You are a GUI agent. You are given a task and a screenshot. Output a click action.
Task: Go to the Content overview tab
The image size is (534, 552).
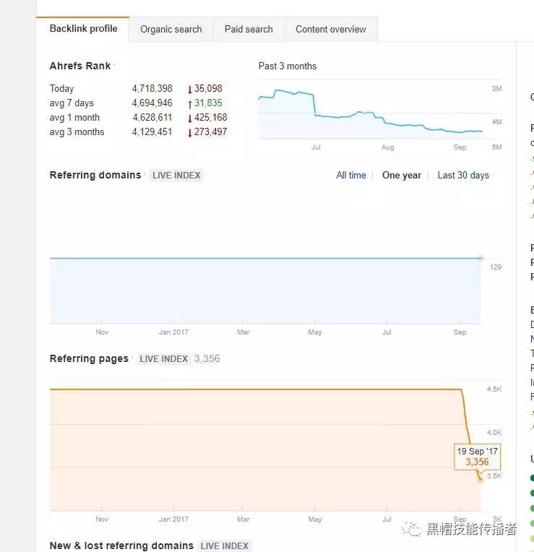(x=330, y=30)
